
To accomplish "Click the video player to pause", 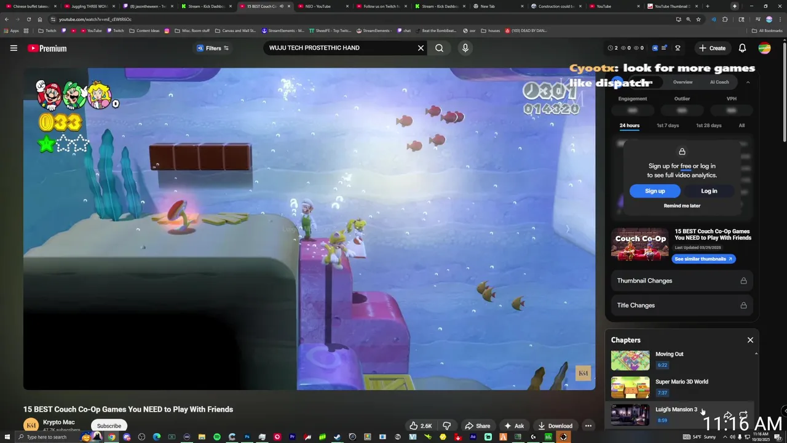I will (x=309, y=229).
